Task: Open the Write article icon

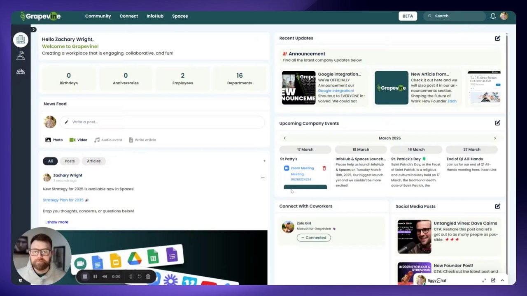Action: [131, 140]
